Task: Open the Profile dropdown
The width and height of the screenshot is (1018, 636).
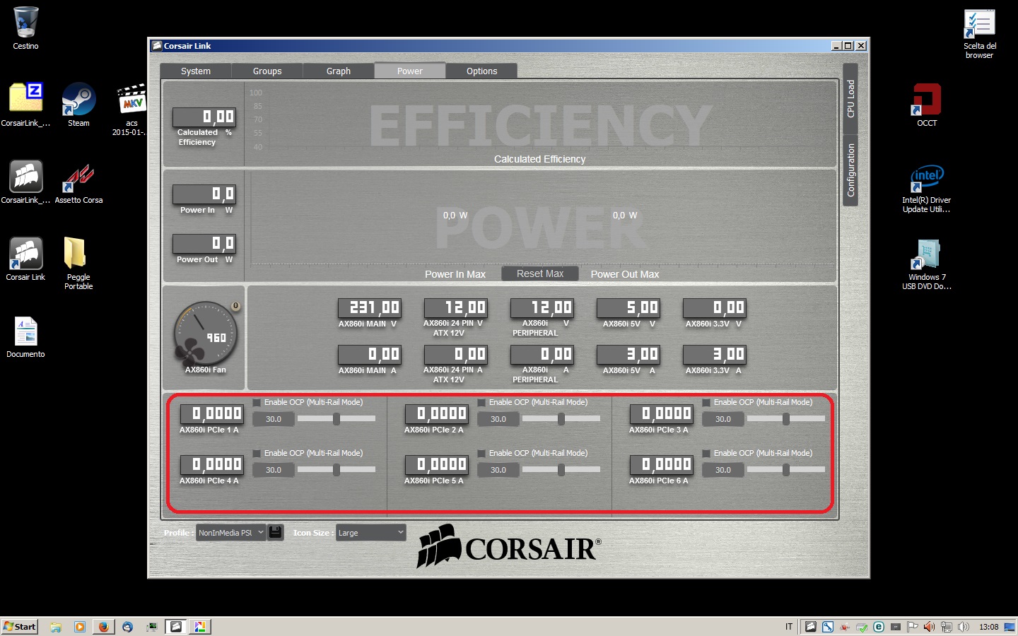Action: 231,533
